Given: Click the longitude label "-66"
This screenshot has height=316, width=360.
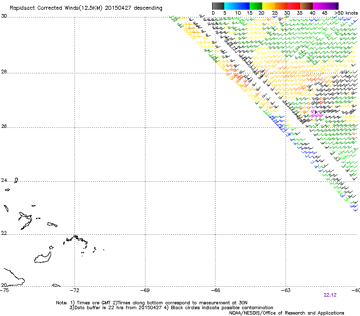Looking at the screenshot, I should 216,290.
